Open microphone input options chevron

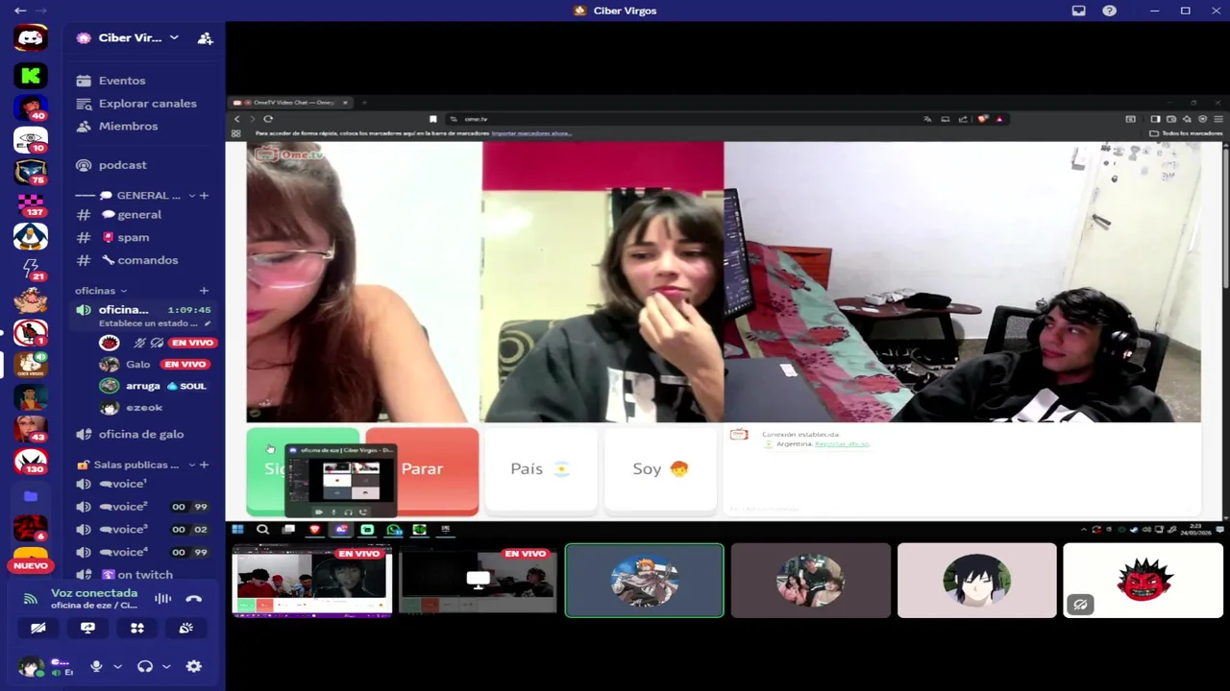pyautogui.click(x=117, y=666)
